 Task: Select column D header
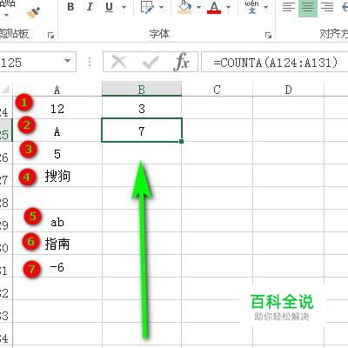click(288, 90)
